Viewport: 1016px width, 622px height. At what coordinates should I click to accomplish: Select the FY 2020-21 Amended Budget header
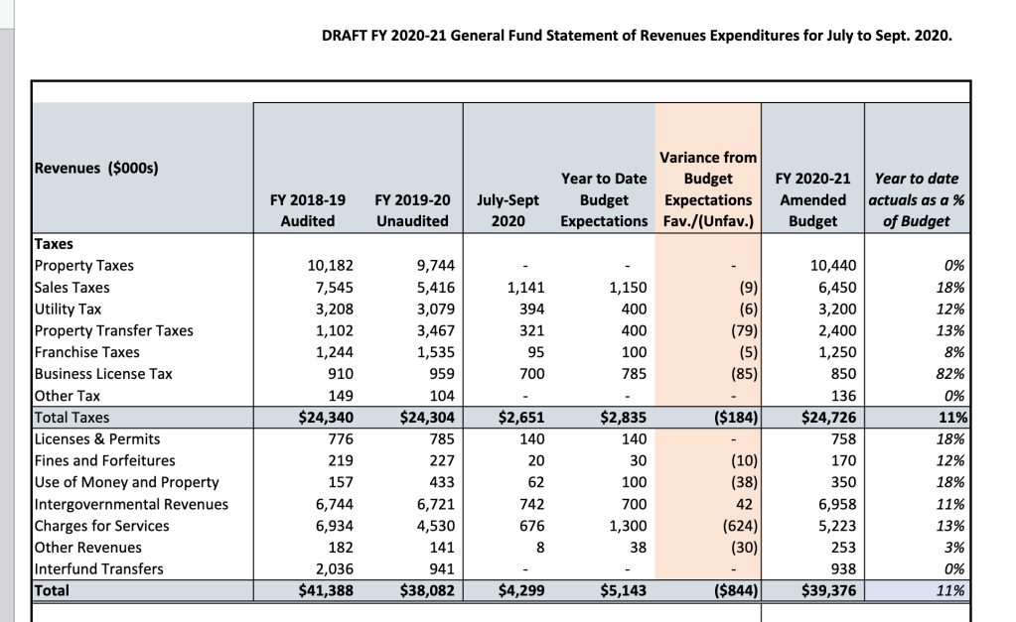click(812, 199)
